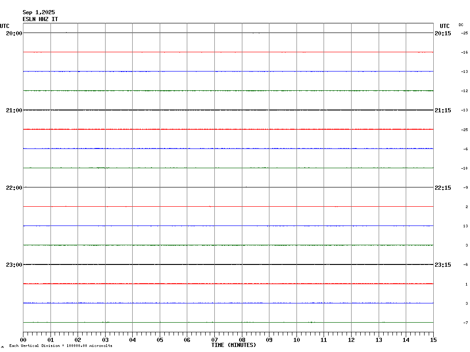Click the left "UTC" axis header
The image size is (470, 352).
5,26
